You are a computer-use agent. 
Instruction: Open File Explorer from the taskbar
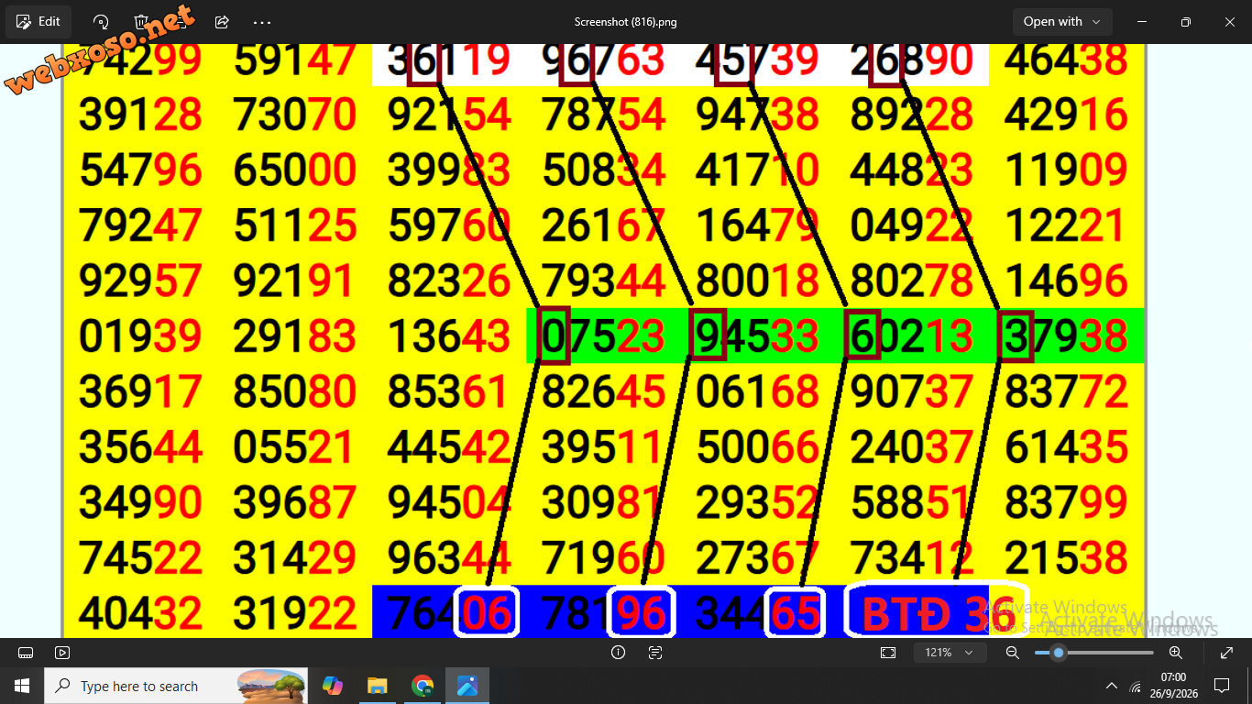click(x=377, y=686)
